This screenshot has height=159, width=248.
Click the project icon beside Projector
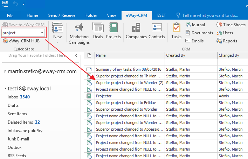tap(89, 96)
